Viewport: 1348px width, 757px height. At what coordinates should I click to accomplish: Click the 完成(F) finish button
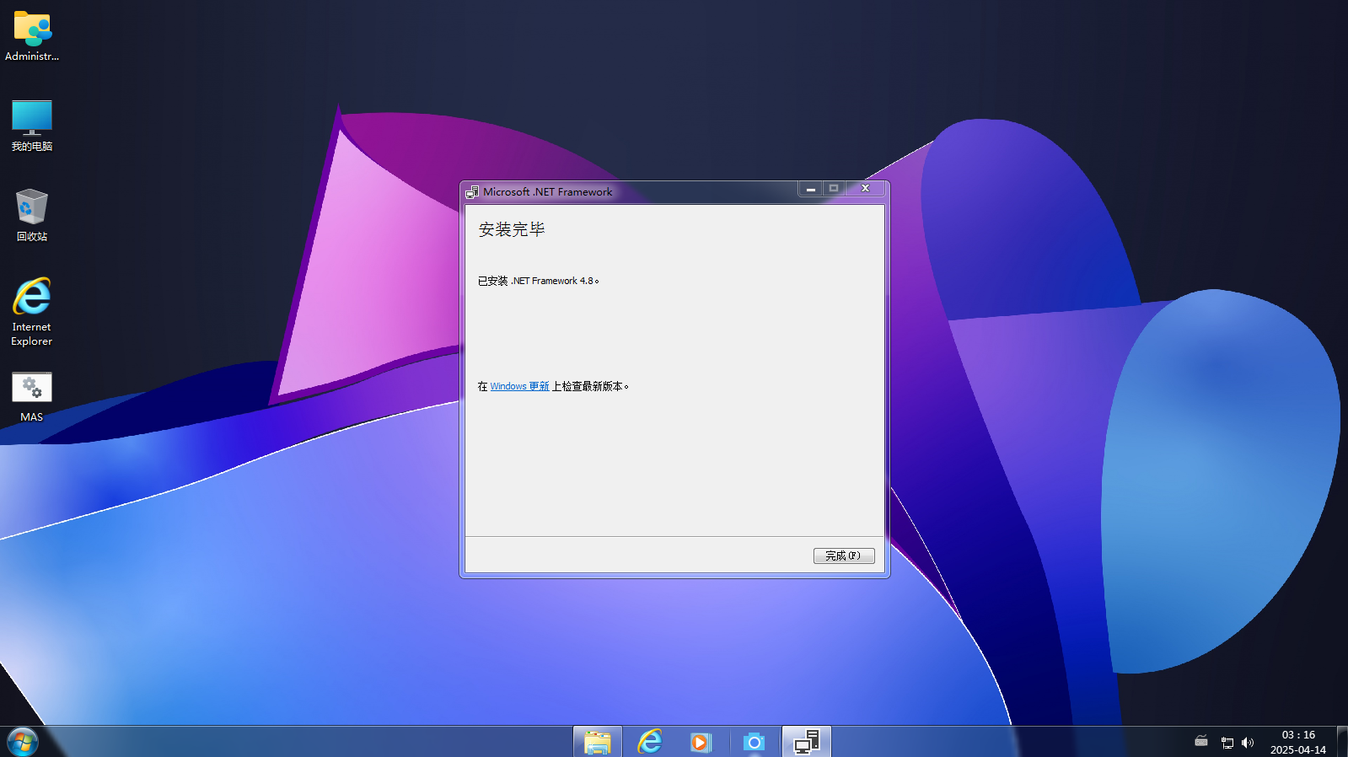(x=844, y=556)
